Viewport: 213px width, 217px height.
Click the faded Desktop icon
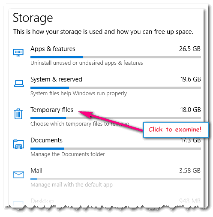pyautogui.click(x=18, y=204)
